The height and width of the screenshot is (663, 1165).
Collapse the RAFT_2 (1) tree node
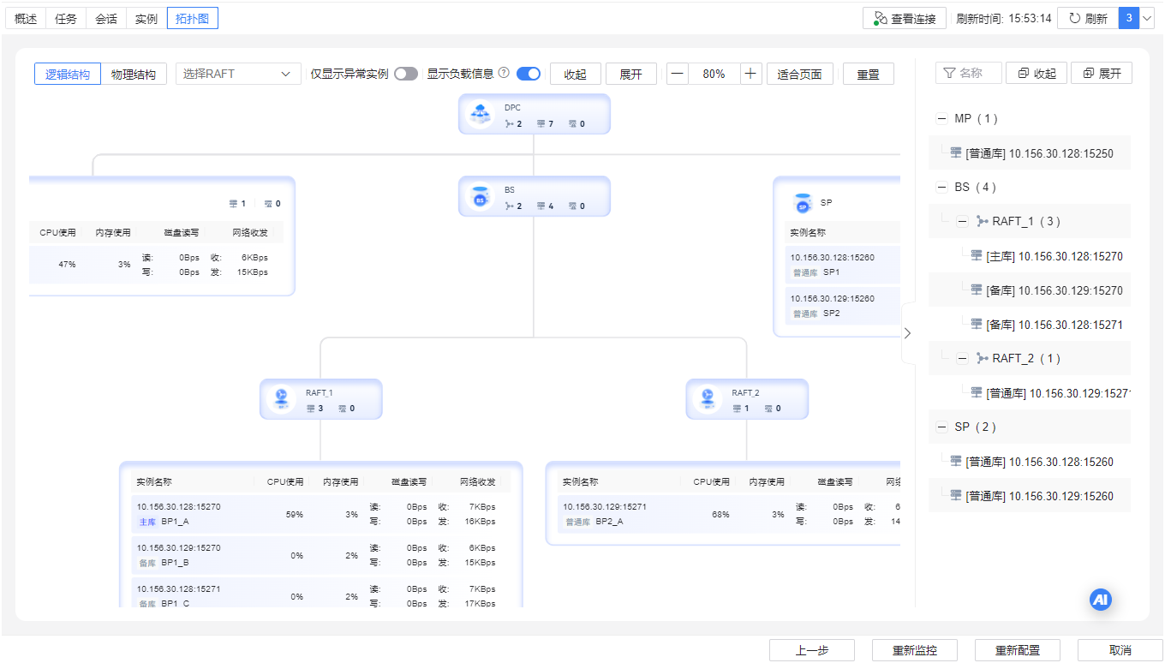[x=962, y=358]
